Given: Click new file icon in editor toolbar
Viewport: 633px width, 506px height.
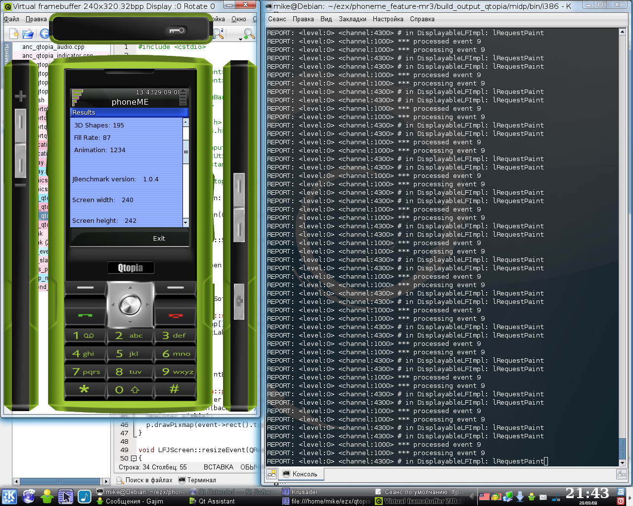Looking at the screenshot, I should [x=14, y=34].
